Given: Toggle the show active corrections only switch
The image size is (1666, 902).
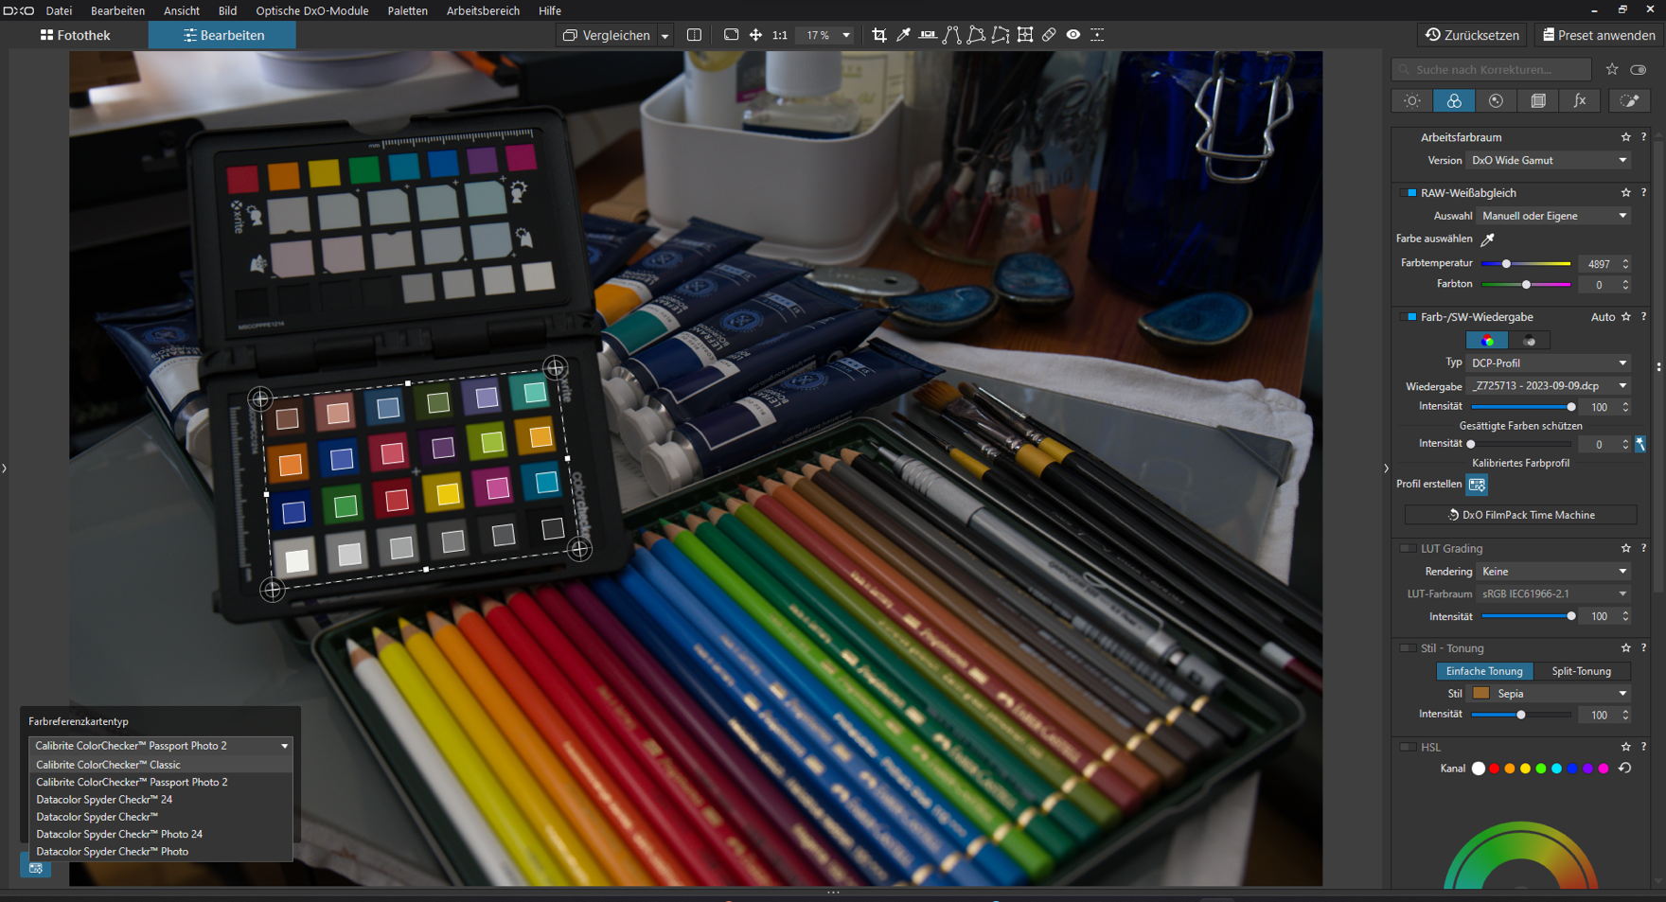Looking at the screenshot, I should pyautogui.click(x=1639, y=69).
